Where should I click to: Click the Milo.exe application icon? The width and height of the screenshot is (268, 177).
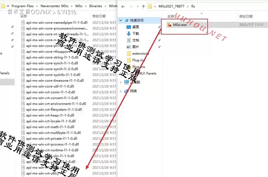[x=170, y=25]
